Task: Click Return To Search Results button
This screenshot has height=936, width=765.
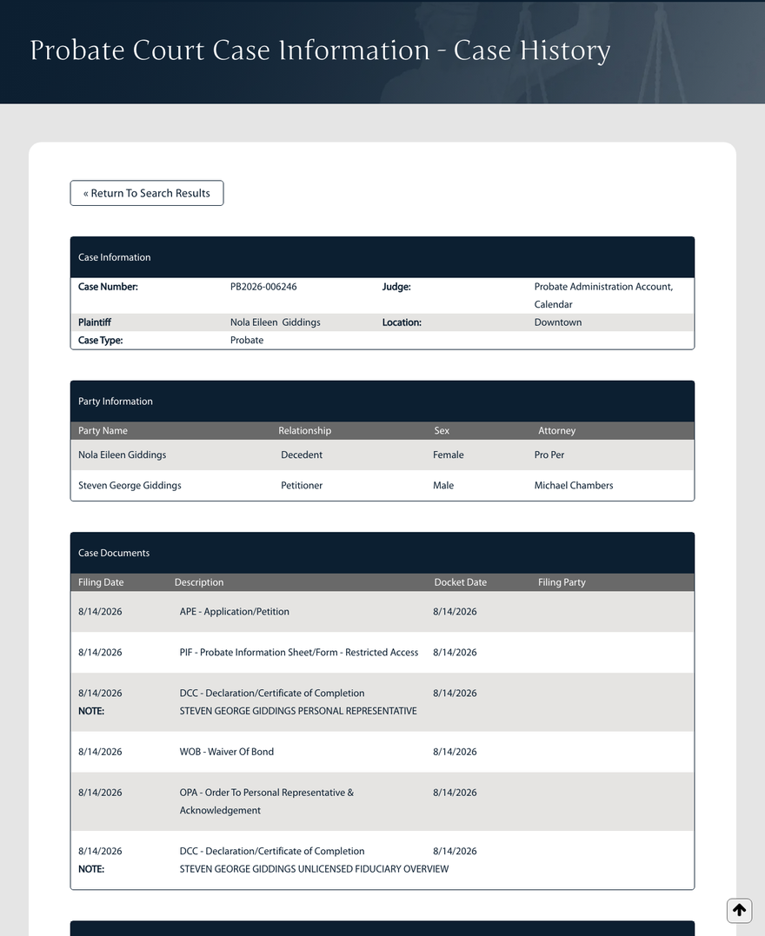Action: pos(147,193)
